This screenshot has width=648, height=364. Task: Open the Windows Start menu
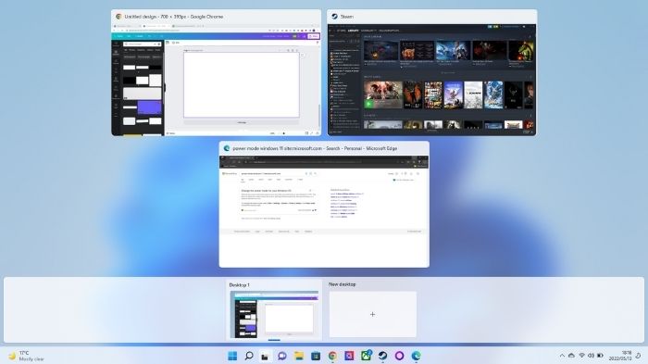232,356
